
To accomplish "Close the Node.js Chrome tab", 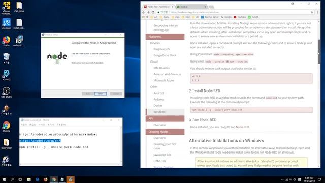I will (205, 7).
